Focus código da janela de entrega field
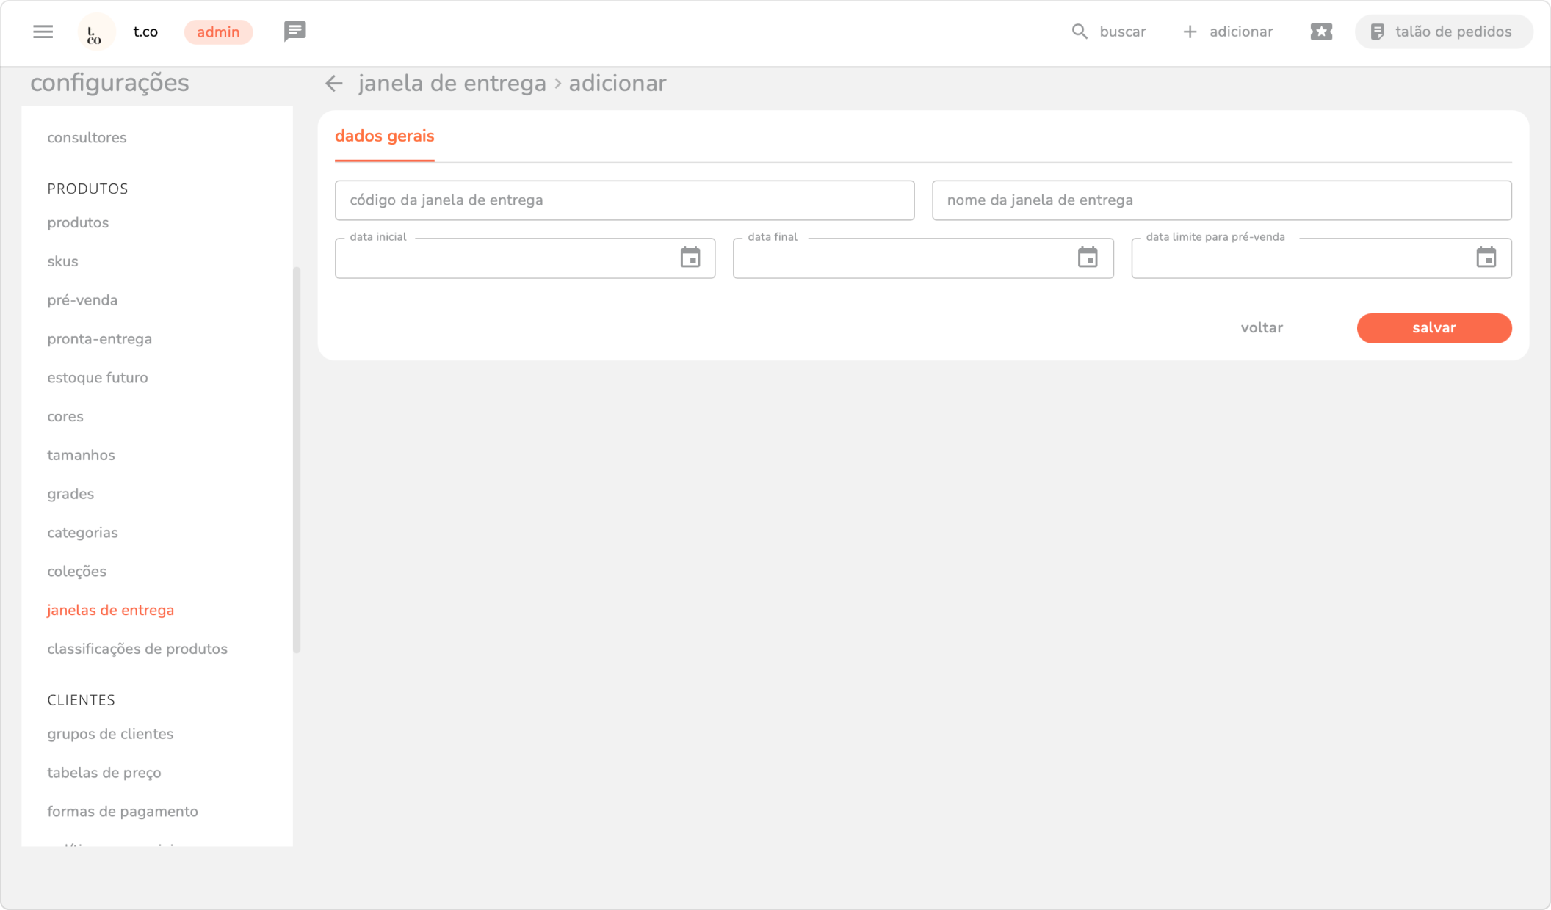Viewport: 1551px width, 910px height. click(624, 200)
